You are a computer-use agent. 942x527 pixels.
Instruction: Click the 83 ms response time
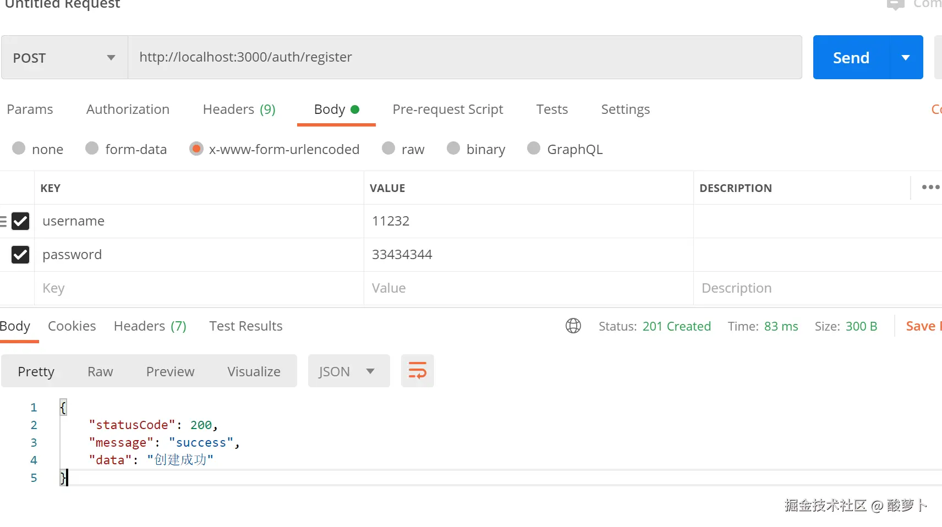(x=781, y=326)
